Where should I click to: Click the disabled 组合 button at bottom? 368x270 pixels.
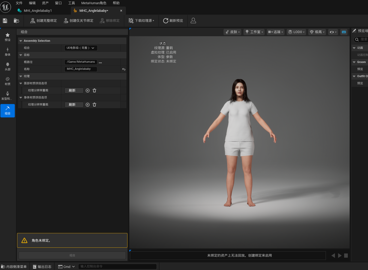pos(72,255)
